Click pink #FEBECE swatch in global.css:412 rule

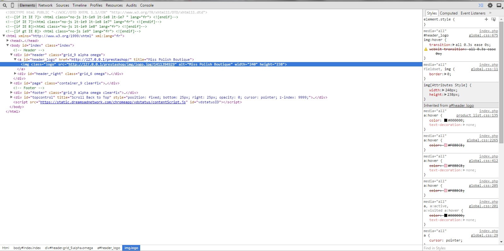click(x=446, y=166)
